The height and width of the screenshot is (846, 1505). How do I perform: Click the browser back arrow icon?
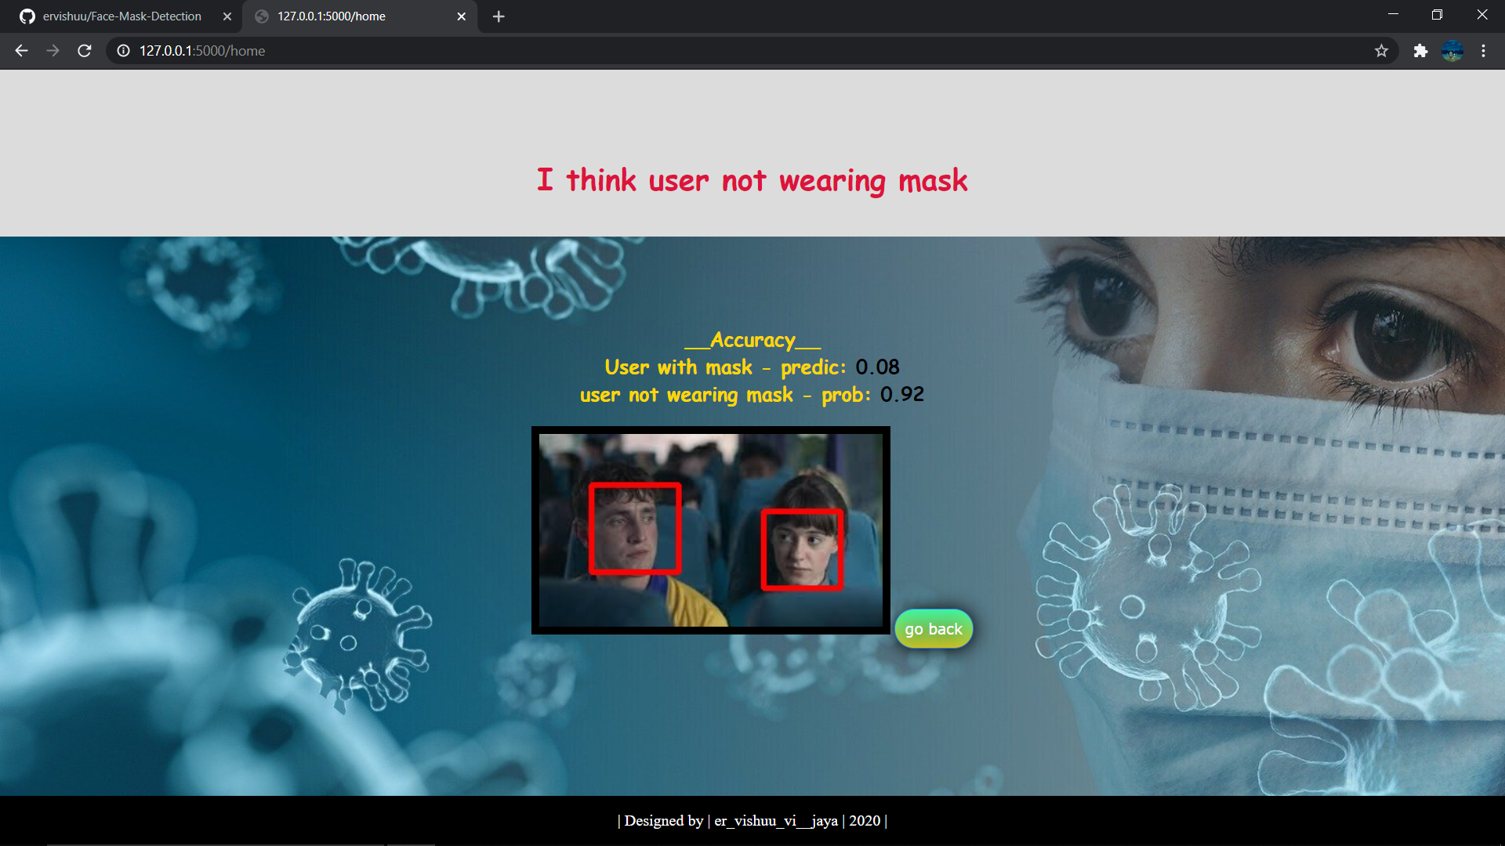click(x=20, y=50)
